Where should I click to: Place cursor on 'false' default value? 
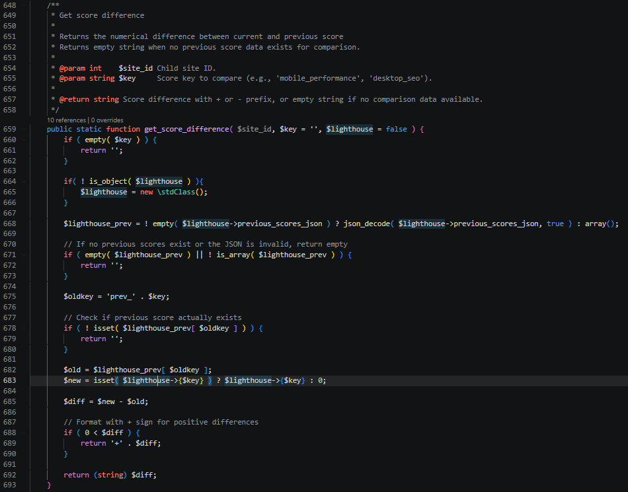[x=396, y=129]
